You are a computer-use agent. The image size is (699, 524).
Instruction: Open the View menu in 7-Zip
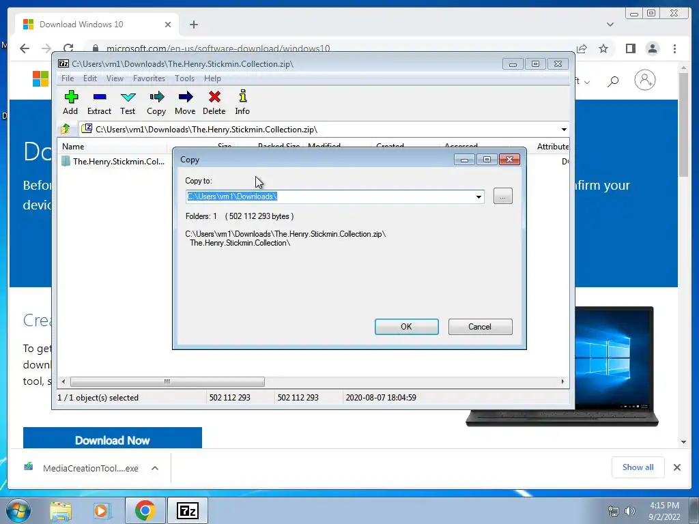pos(115,78)
